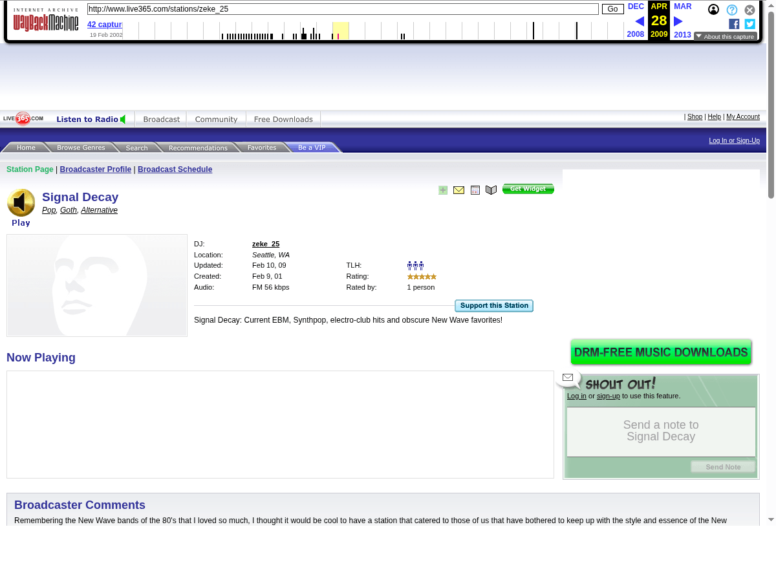Switch to the Recommendations tab
This screenshot has width=776, height=582.
tap(198, 147)
